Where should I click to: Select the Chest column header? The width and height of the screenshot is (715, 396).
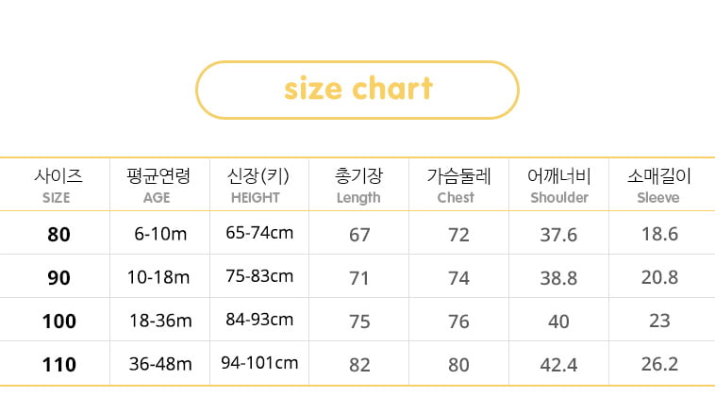point(458,186)
